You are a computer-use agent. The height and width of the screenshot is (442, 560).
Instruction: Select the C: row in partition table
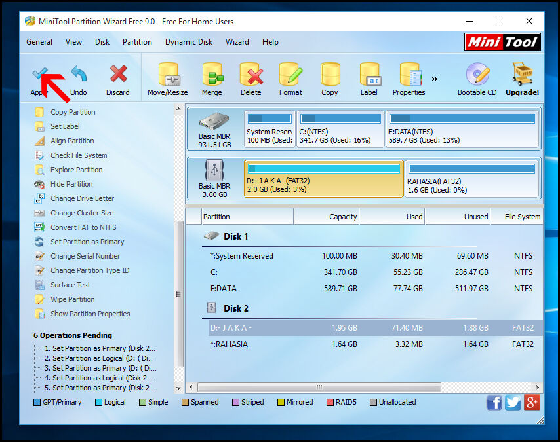(375, 272)
